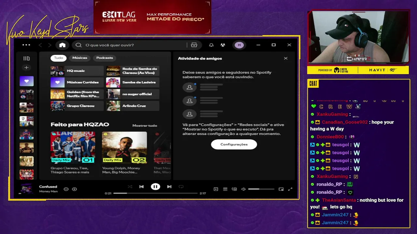Open the Spotify three-dot menu
The width and height of the screenshot is (417, 234).
coord(26,45)
